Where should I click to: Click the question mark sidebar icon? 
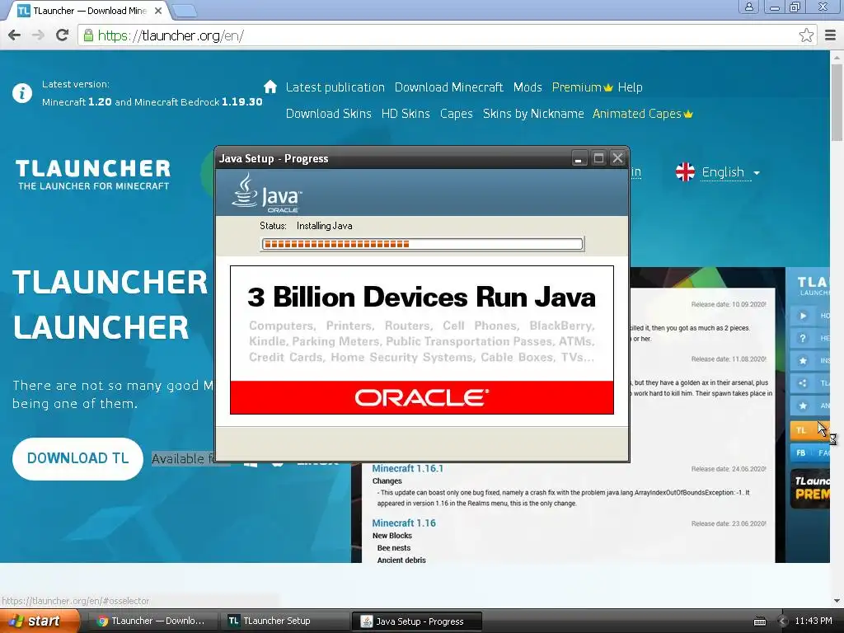803,338
